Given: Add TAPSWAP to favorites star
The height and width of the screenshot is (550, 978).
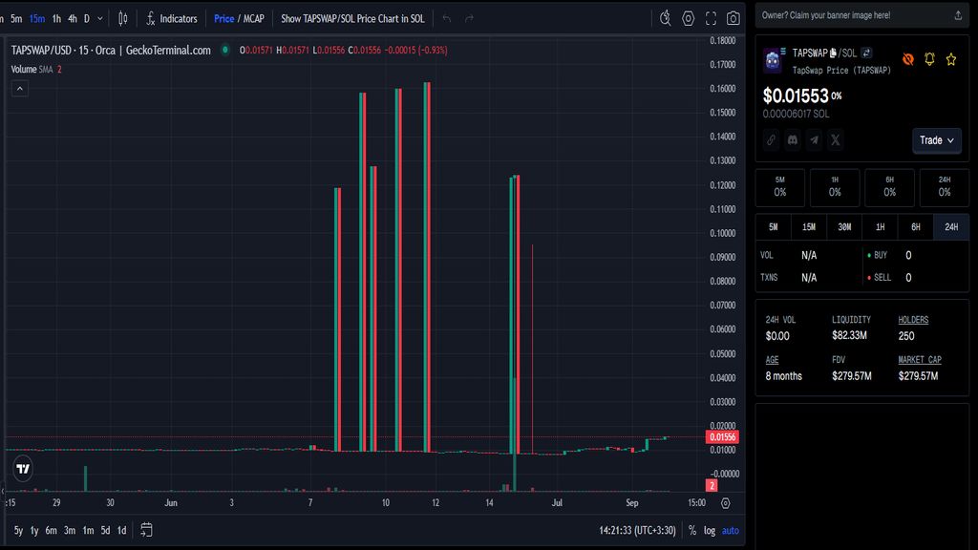Looking at the screenshot, I should tap(950, 59).
